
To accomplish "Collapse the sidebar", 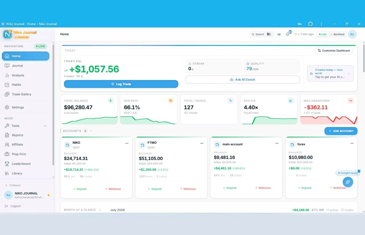I will pyautogui.click(x=13, y=185).
